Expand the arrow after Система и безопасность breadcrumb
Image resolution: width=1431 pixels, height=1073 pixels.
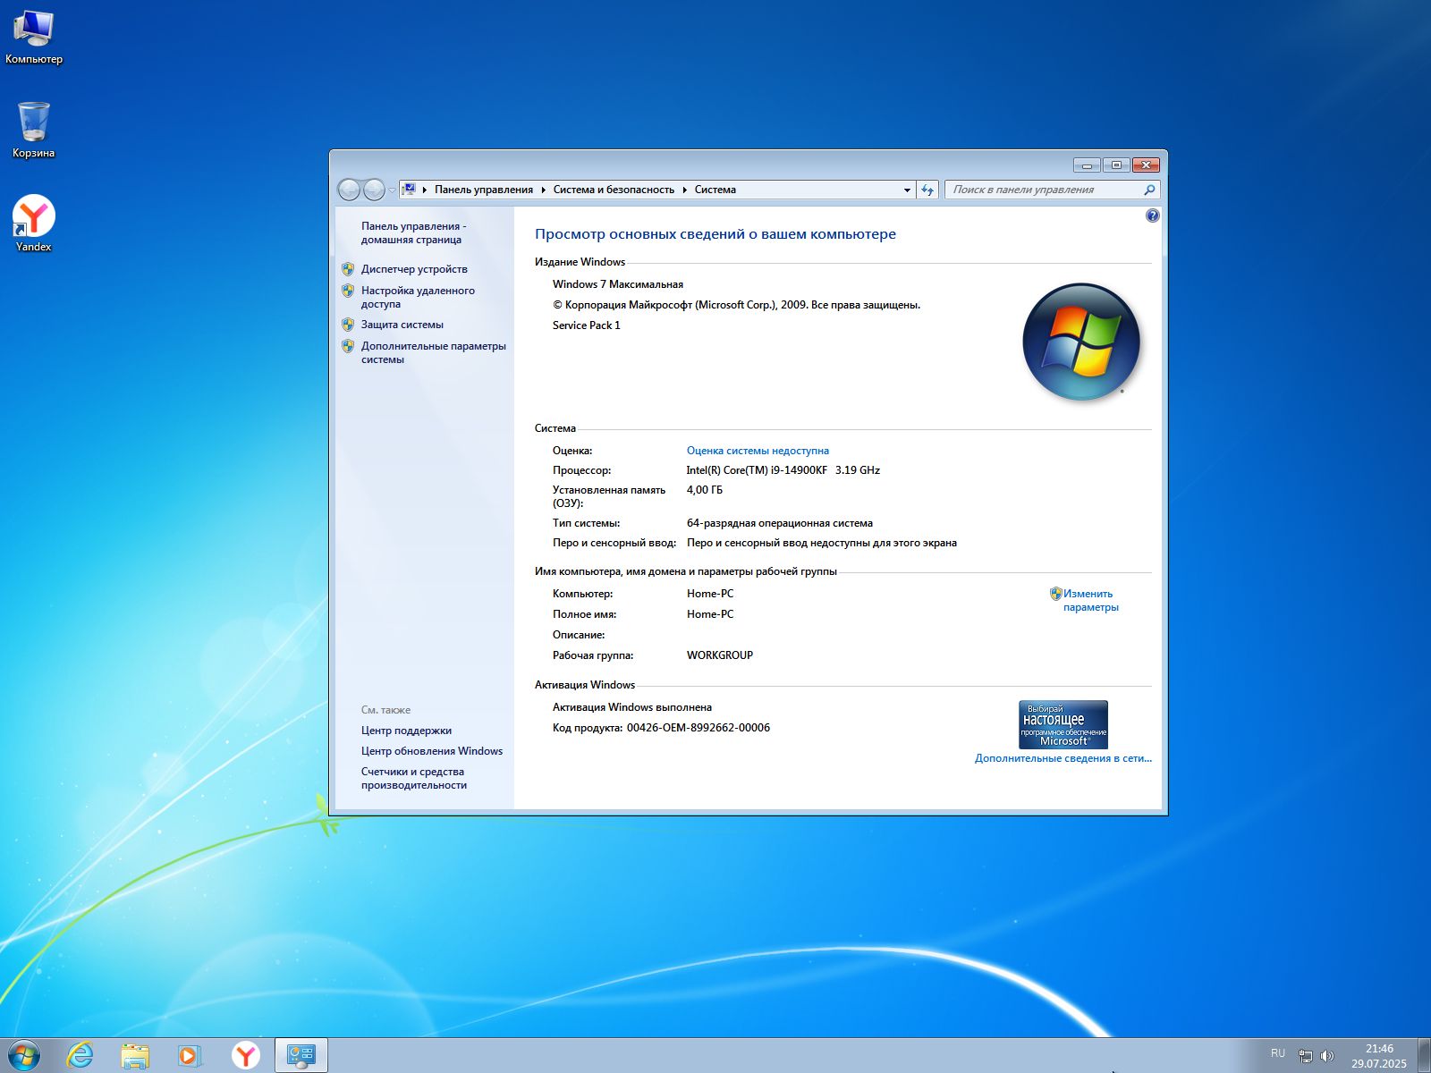(x=684, y=190)
